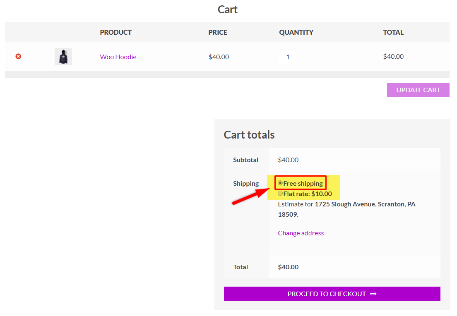Proceed to checkout via the purple button
Image resolution: width=457 pixels, height=316 pixels.
pyautogui.click(x=327, y=294)
